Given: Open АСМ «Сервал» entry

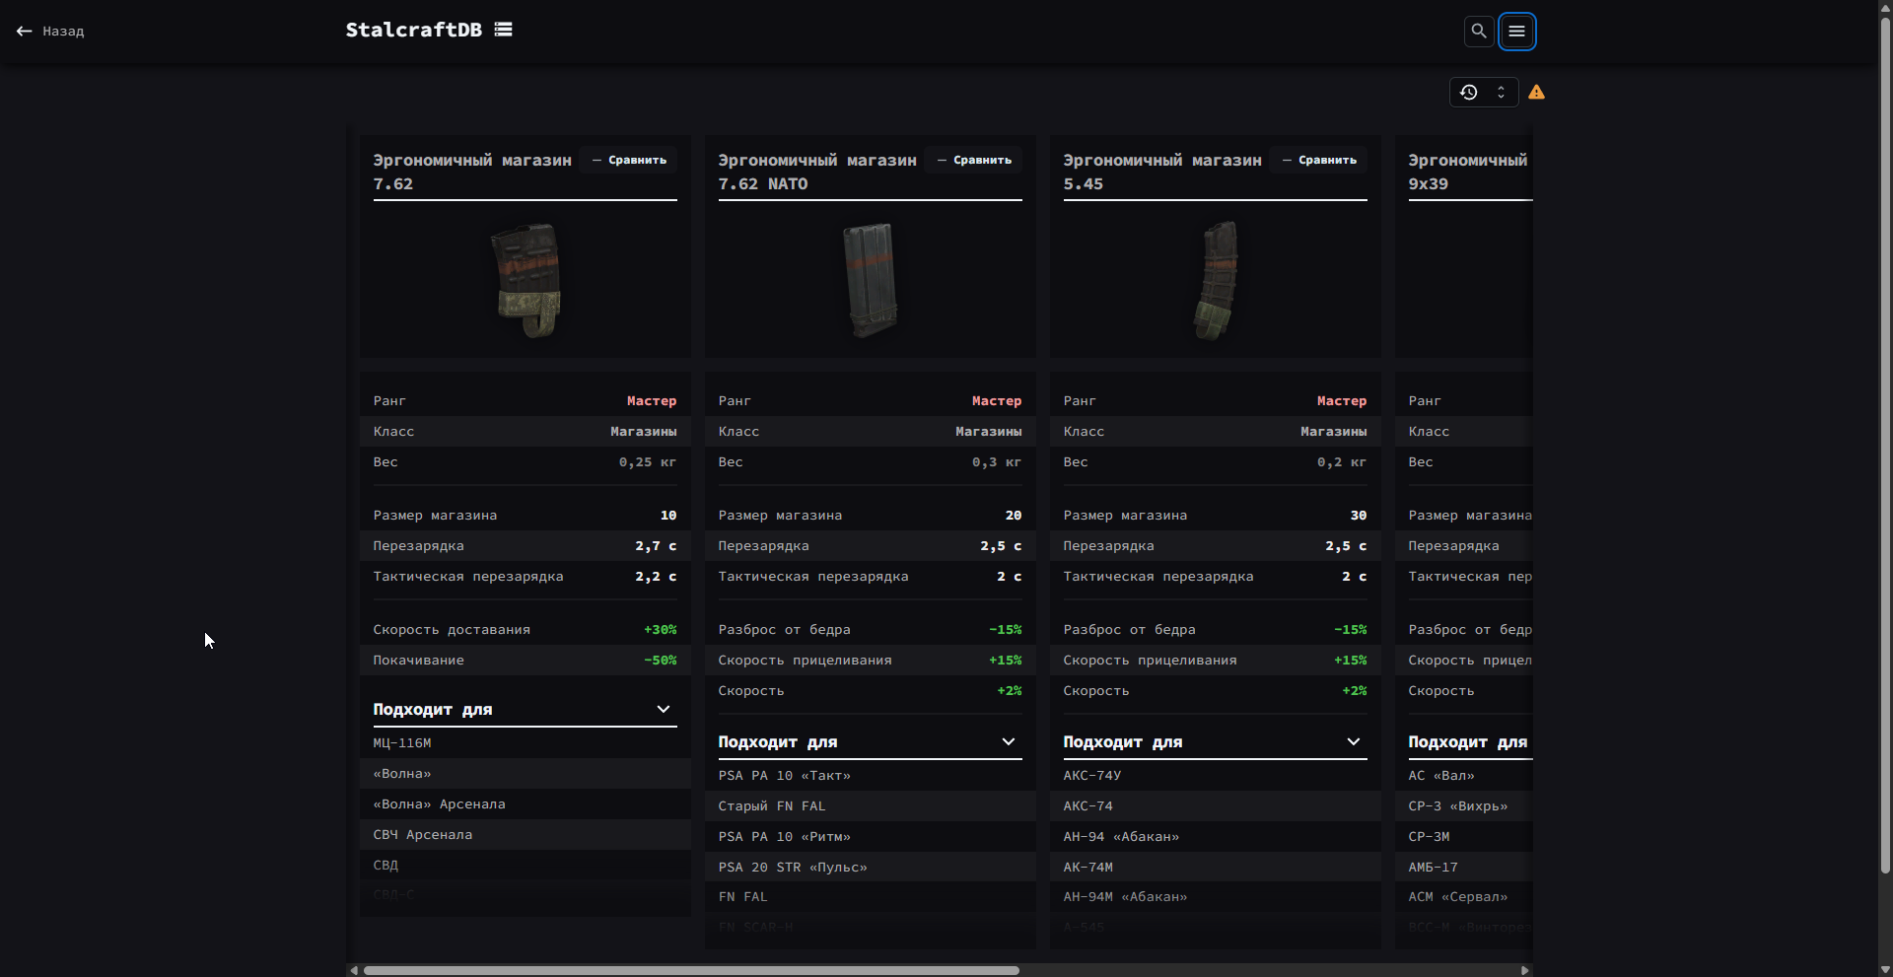Looking at the screenshot, I should tap(1458, 897).
